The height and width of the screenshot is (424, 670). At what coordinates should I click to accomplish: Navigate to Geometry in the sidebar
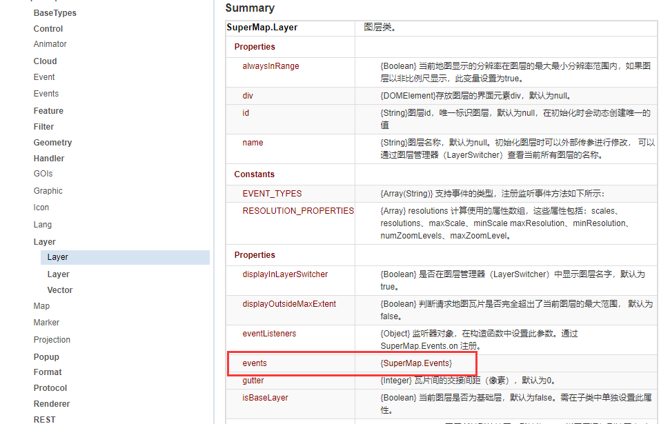(52, 142)
